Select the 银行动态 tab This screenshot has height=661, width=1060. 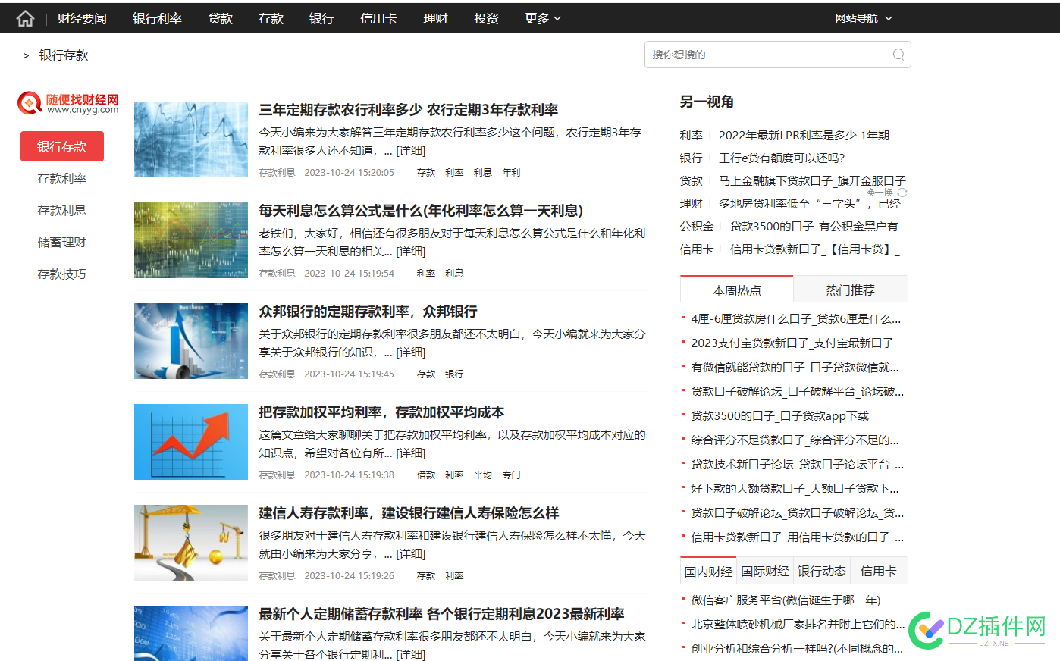tap(822, 571)
